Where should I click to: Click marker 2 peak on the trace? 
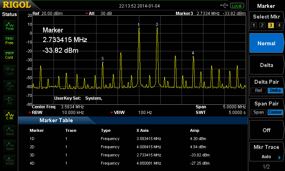(157, 28)
